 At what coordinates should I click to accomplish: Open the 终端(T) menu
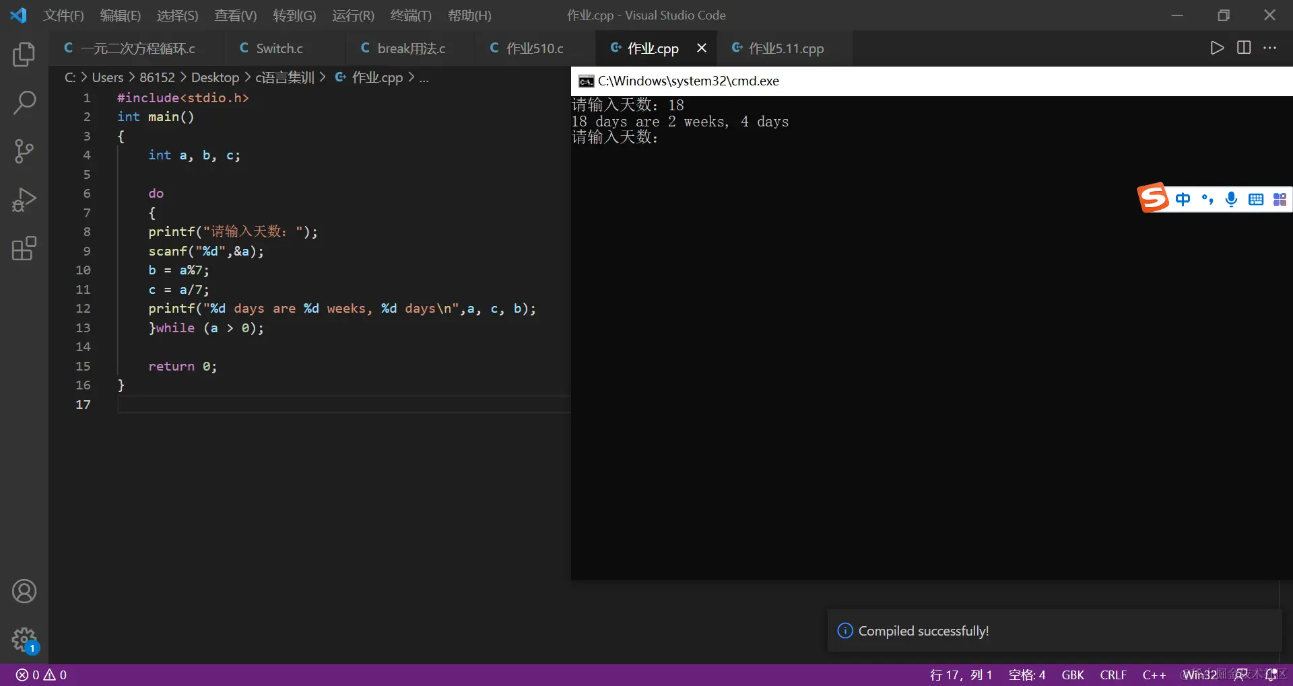click(411, 15)
